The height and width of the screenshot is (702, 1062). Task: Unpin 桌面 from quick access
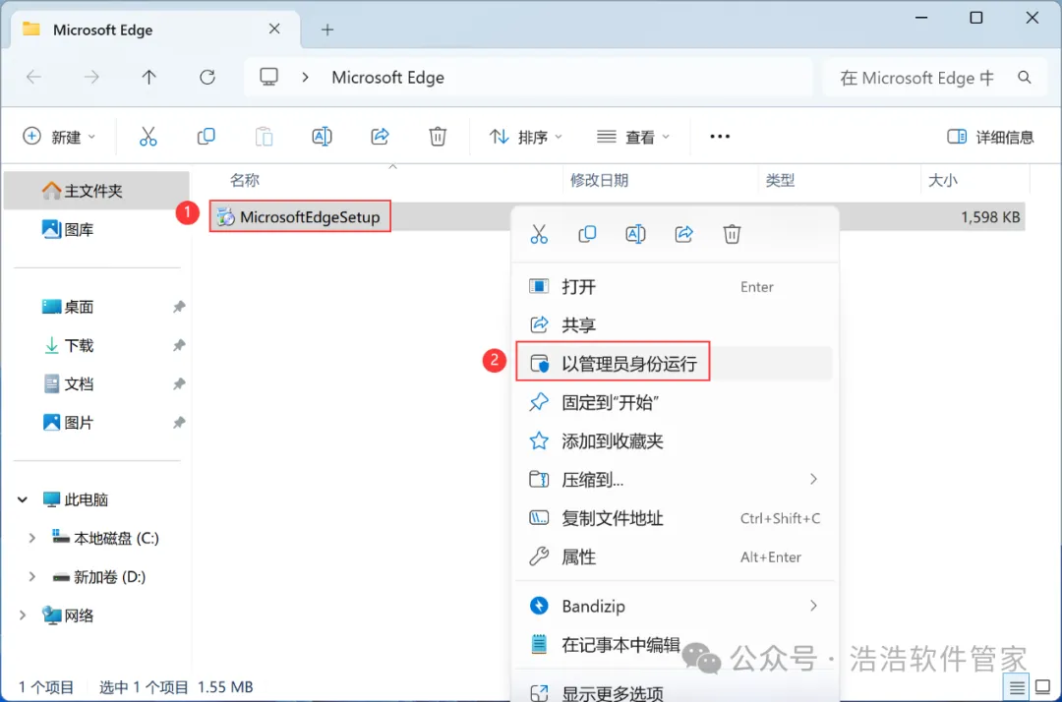click(179, 307)
